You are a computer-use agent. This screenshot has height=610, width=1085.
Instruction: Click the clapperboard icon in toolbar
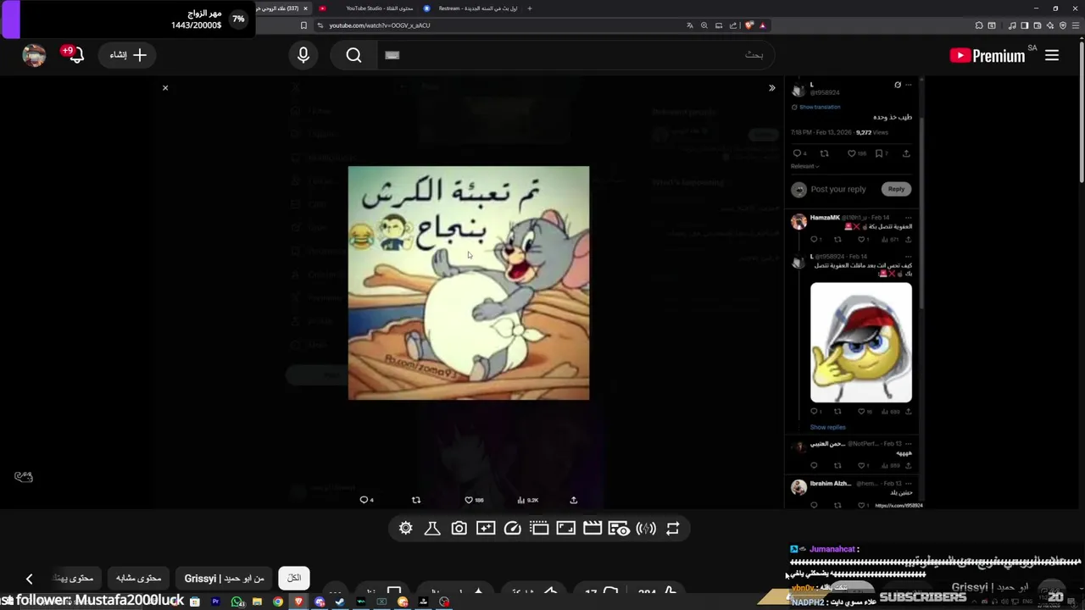point(593,529)
